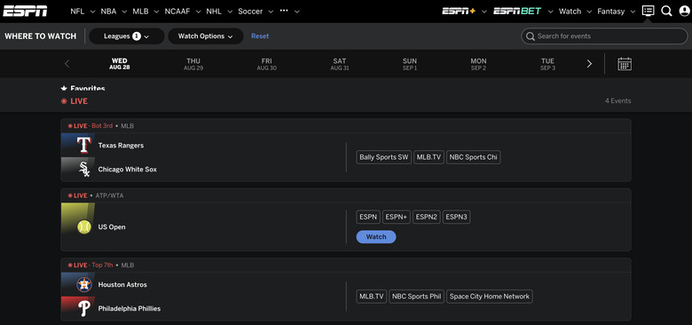Click the US Open tennis ball icon
The width and height of the screenshot is (692, 325).
point(84,227)
